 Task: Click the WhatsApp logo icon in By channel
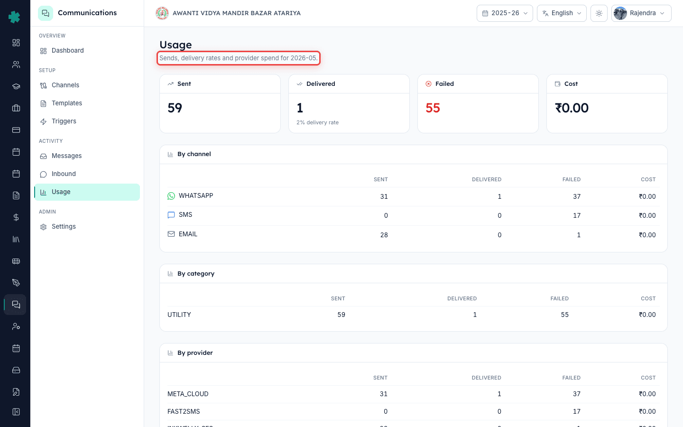(171, 196)
